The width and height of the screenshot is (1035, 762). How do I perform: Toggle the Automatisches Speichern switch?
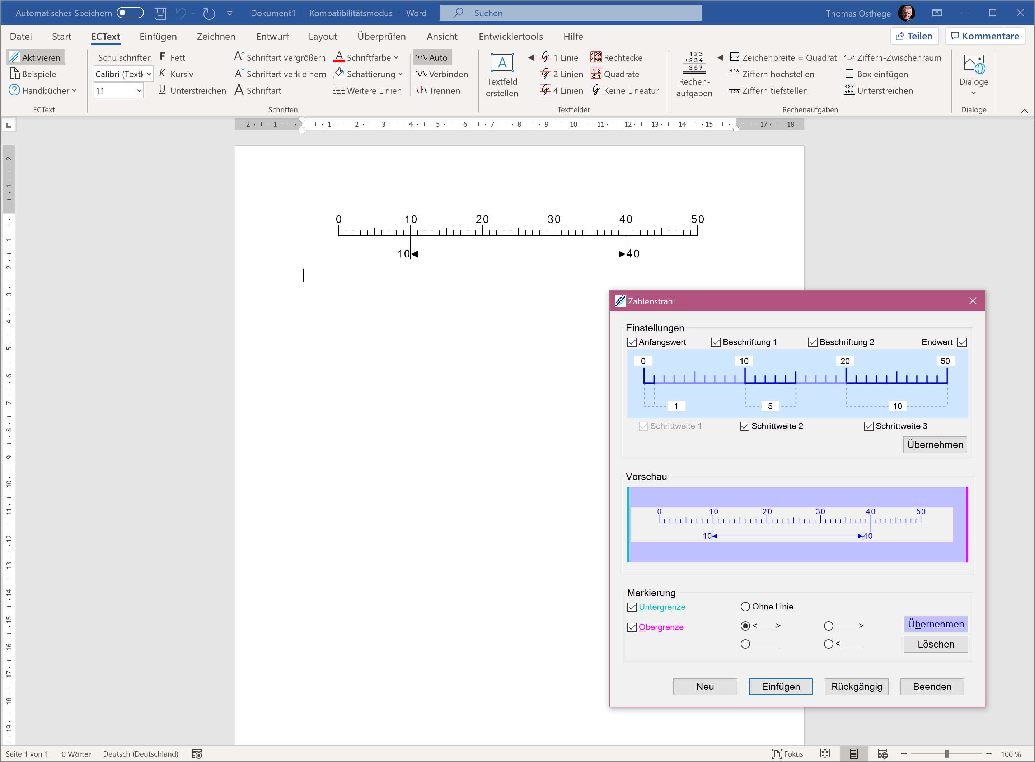tap(130, 13)
